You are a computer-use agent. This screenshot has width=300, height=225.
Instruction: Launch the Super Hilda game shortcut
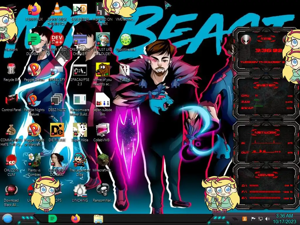(80, 130)
